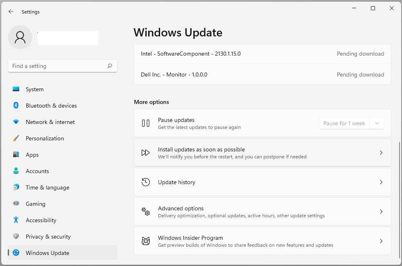This screenshot has width=402, height=266.
Task: Click the Bluetooth icon in the sidebar
Action: 16,105
